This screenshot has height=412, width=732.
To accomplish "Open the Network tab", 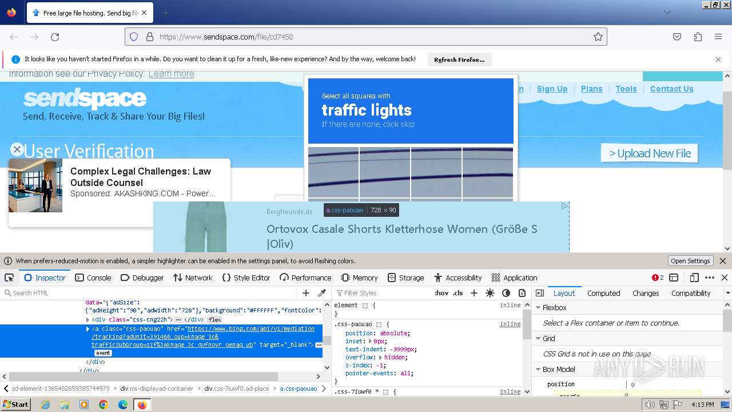I will (193, 278).
